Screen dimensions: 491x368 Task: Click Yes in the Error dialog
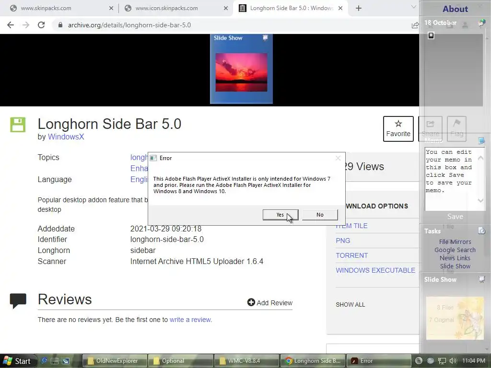tap(280, 215)
